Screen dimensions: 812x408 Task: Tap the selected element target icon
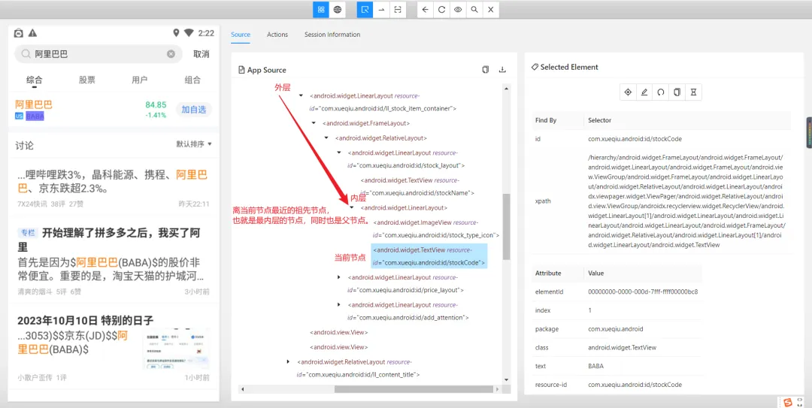(628, 92)
